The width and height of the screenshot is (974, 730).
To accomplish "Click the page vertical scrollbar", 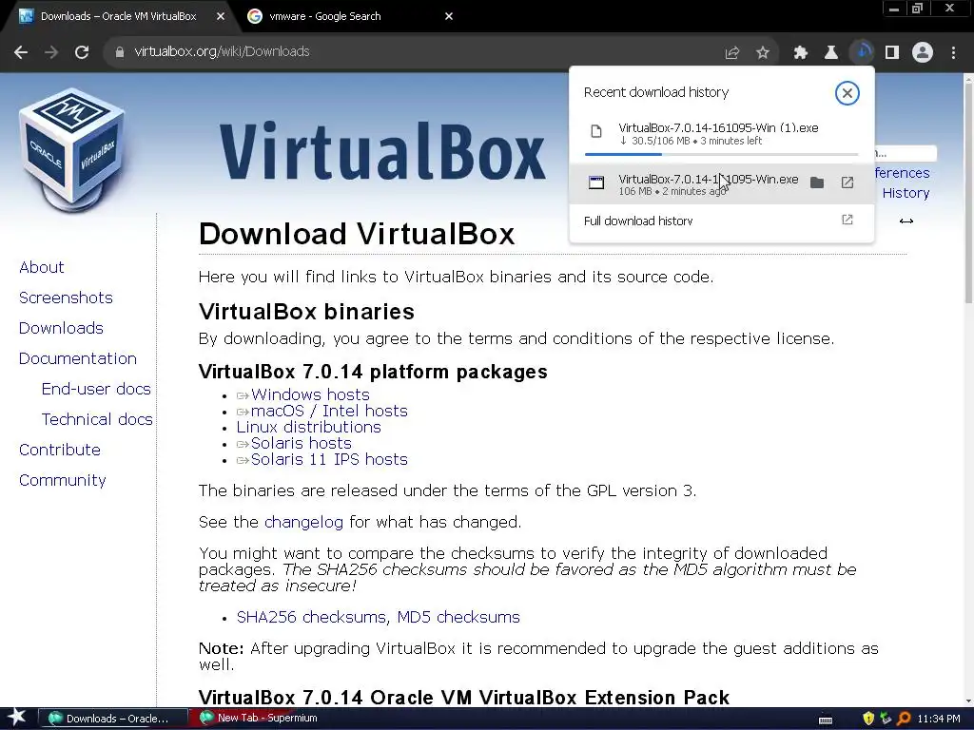I will [x=967, y=192].
